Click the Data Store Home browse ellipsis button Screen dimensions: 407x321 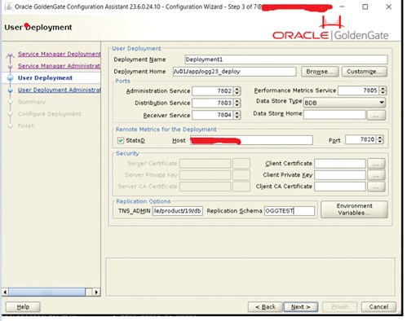tap(376, 115)
